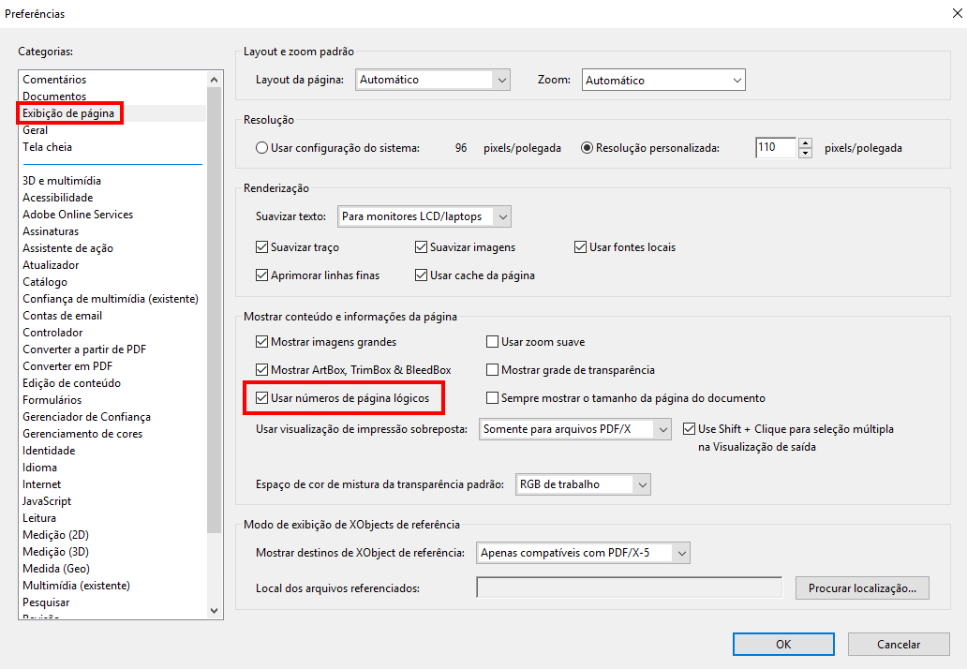Toggle "Usar cache da página"

(x=421, y=275)
